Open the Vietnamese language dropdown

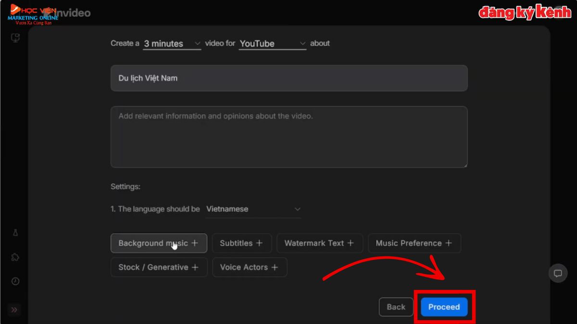point(253,209)
